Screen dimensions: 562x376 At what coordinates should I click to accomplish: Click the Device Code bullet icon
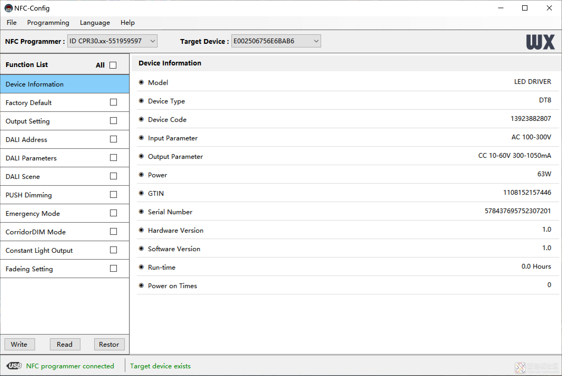click(141, 119)
